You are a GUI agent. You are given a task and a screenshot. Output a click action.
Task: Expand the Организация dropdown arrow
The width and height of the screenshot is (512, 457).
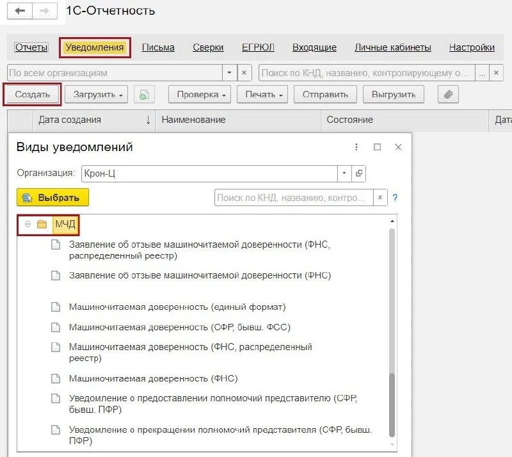(344, 173)
